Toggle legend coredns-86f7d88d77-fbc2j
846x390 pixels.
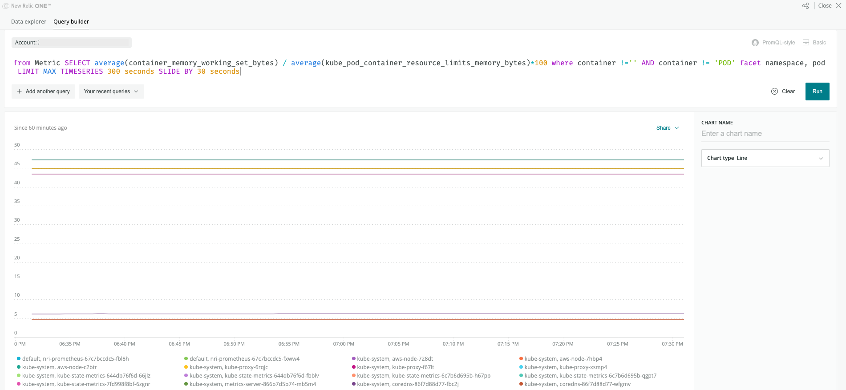[405, 384]
